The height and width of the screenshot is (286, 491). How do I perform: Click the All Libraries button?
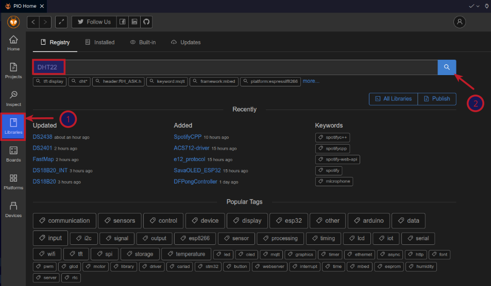tap(393, 99)
